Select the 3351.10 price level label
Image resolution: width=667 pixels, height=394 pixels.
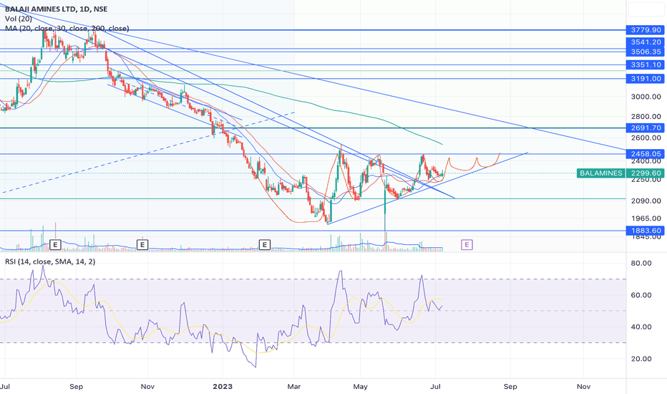[646, 64]
